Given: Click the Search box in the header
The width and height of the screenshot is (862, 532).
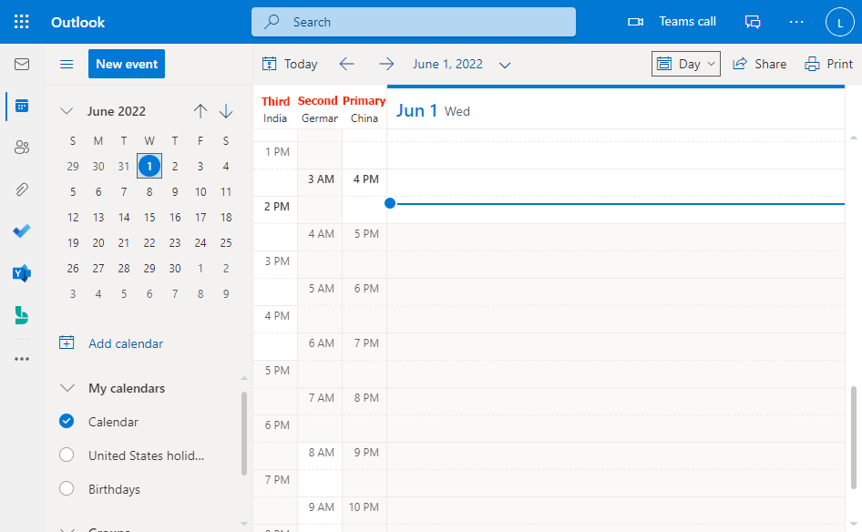Looking at the screenshot, I should click(414, 22).
